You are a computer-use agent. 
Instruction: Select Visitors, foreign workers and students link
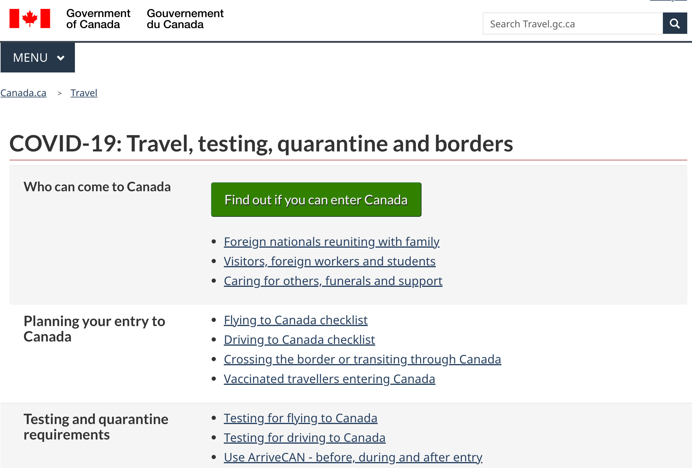point(330,262)
